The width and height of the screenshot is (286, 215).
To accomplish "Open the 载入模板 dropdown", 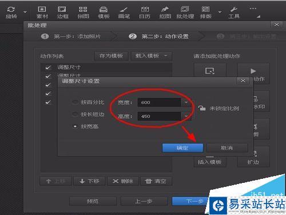I will (152, 56).
